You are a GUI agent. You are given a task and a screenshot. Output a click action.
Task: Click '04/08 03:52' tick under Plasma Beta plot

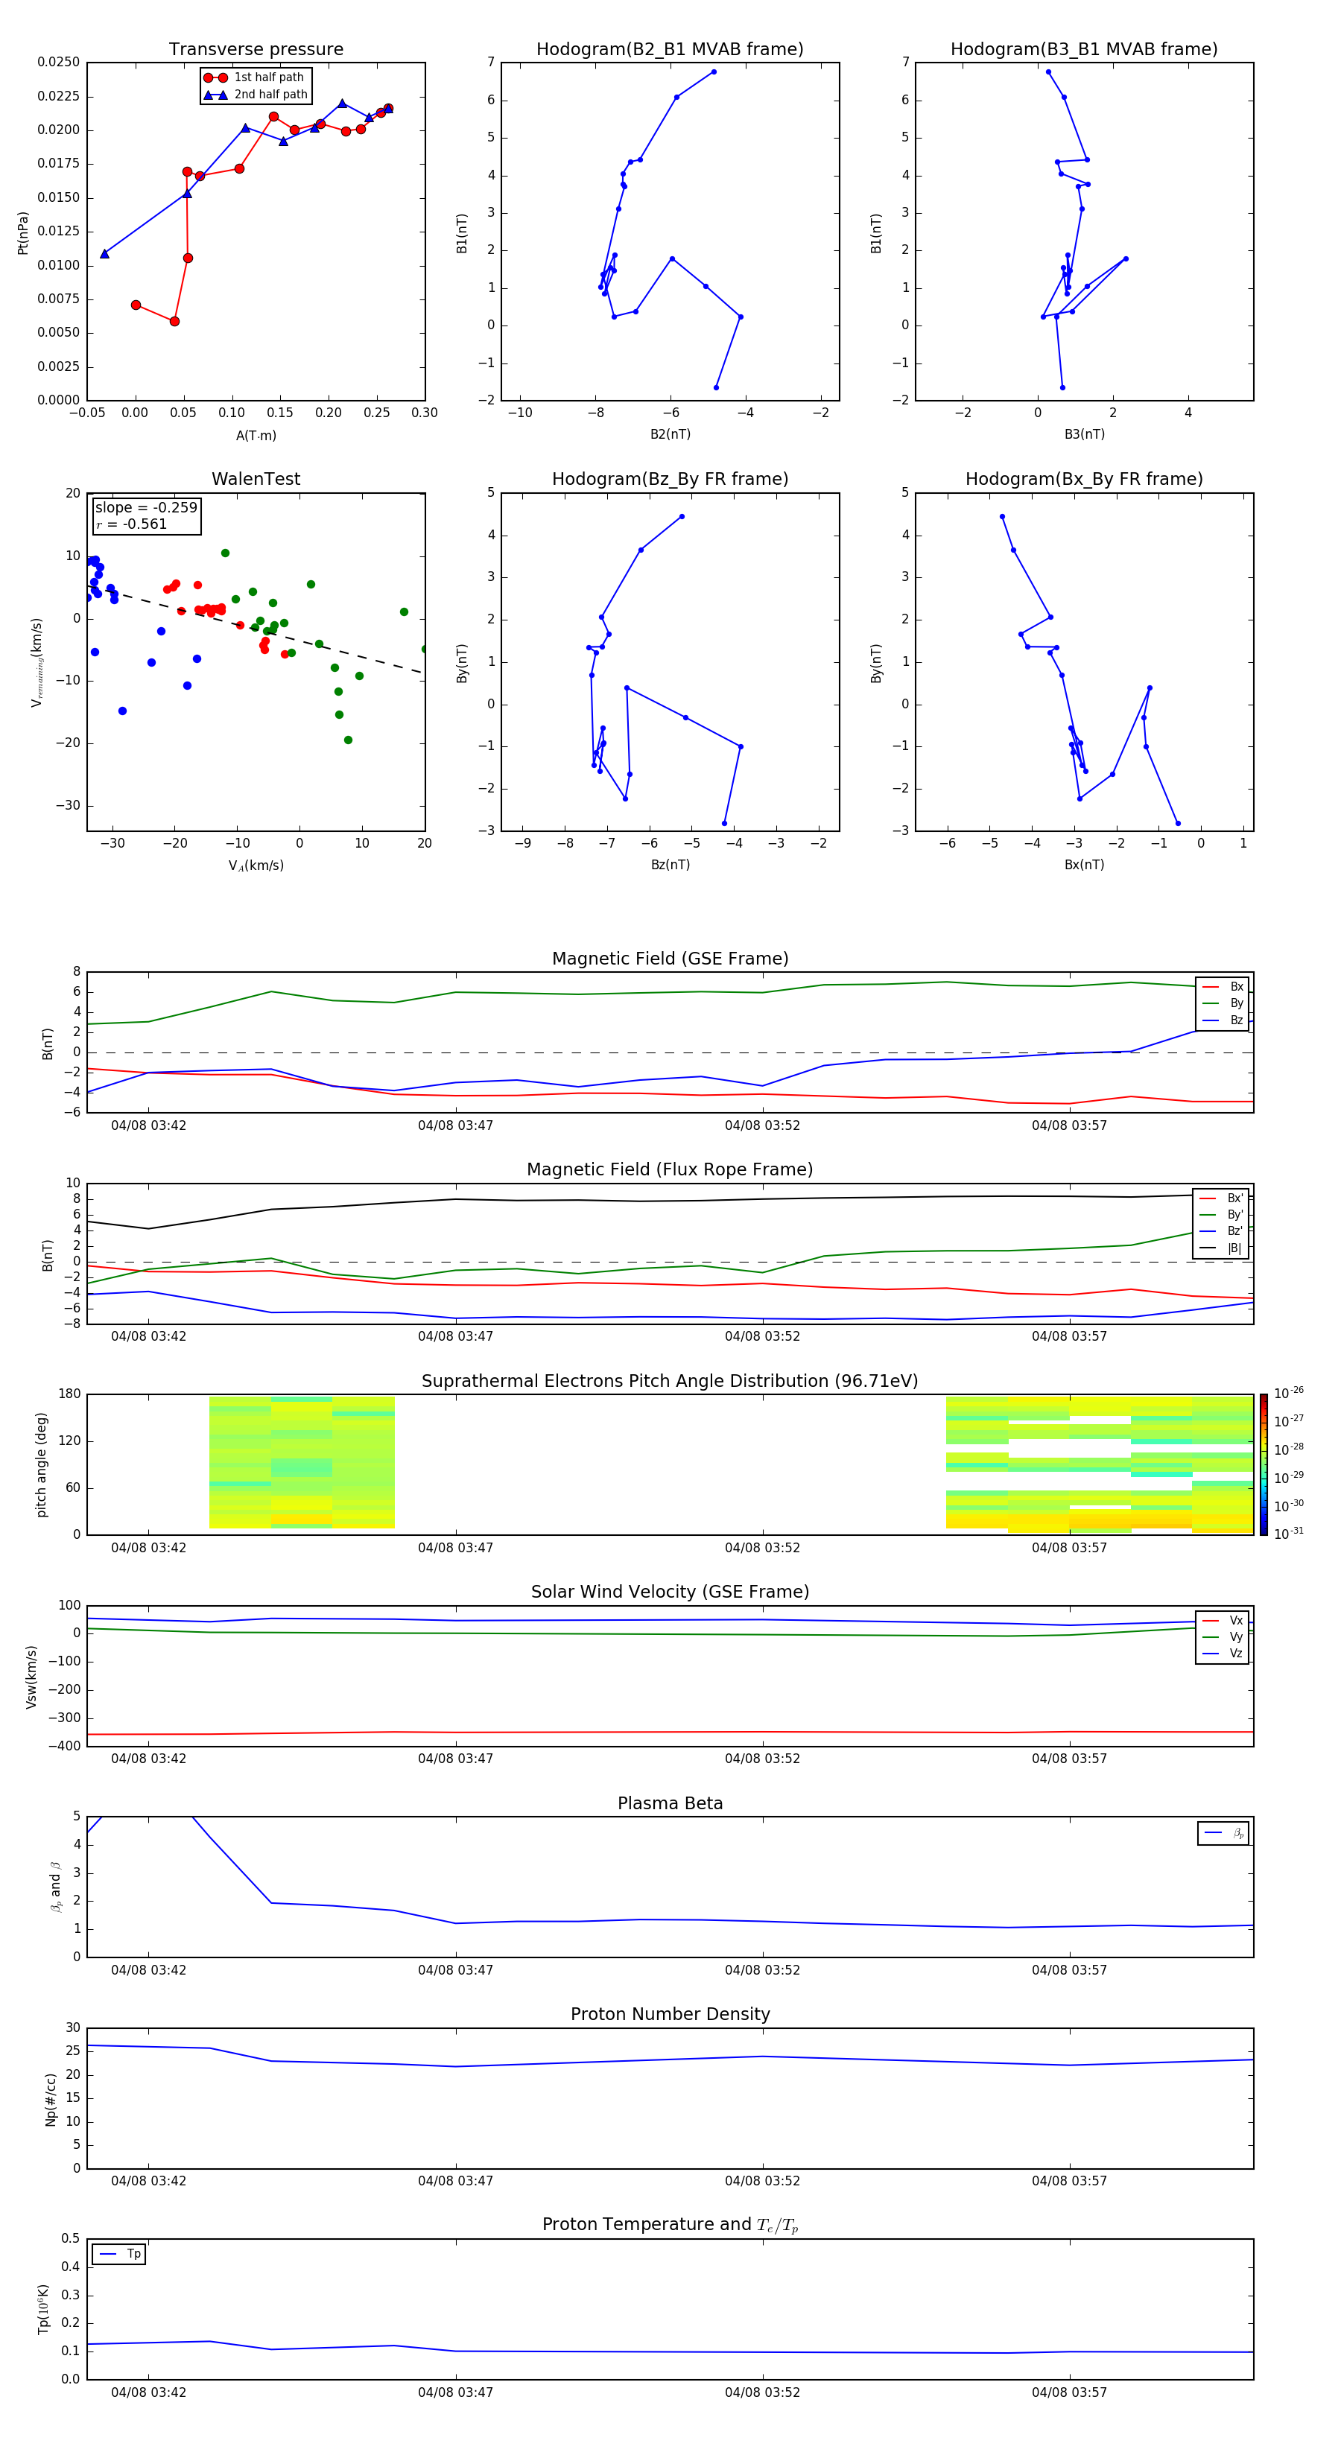click(761, 1970)
